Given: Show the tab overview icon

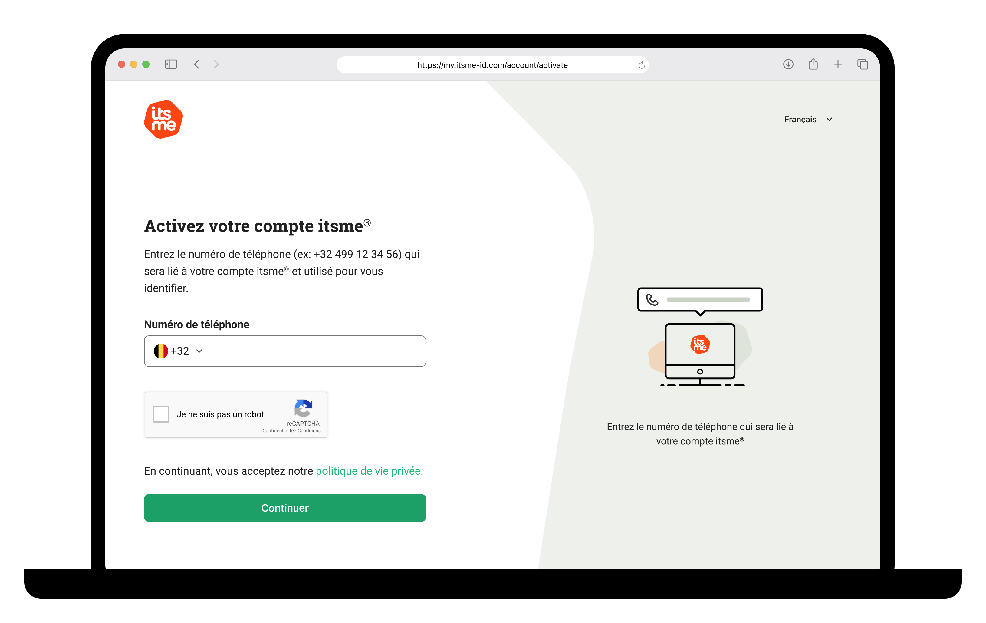Looking at the screenshot, I should pos(863,64).
